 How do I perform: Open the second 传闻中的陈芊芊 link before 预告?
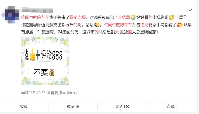(118, 25)
